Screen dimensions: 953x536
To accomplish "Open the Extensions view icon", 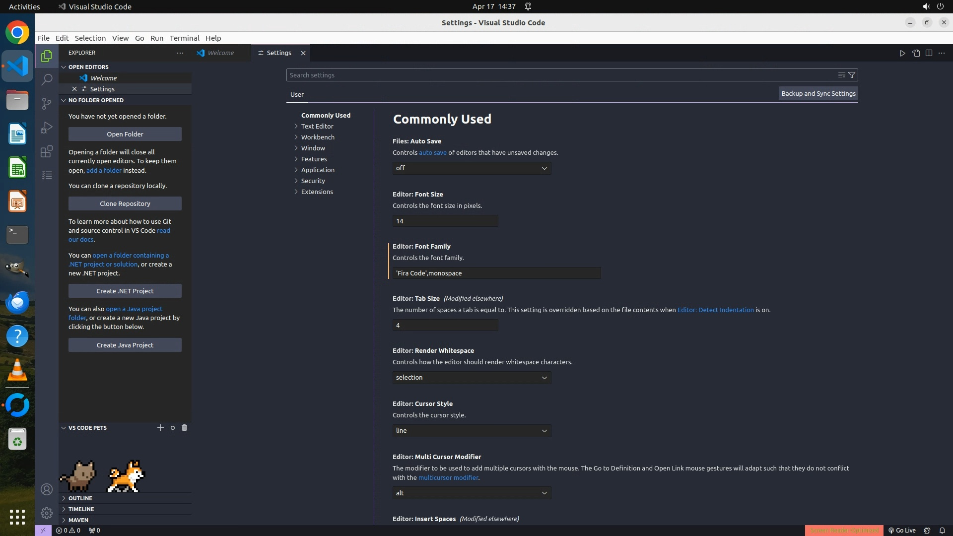I will (x=47, y=151).
